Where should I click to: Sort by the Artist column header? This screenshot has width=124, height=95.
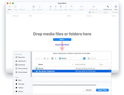pyautogui.click(x=69, y=16)
